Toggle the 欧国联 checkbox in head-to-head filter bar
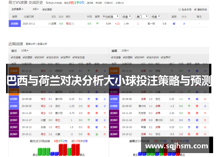 (x=43, y=10)
